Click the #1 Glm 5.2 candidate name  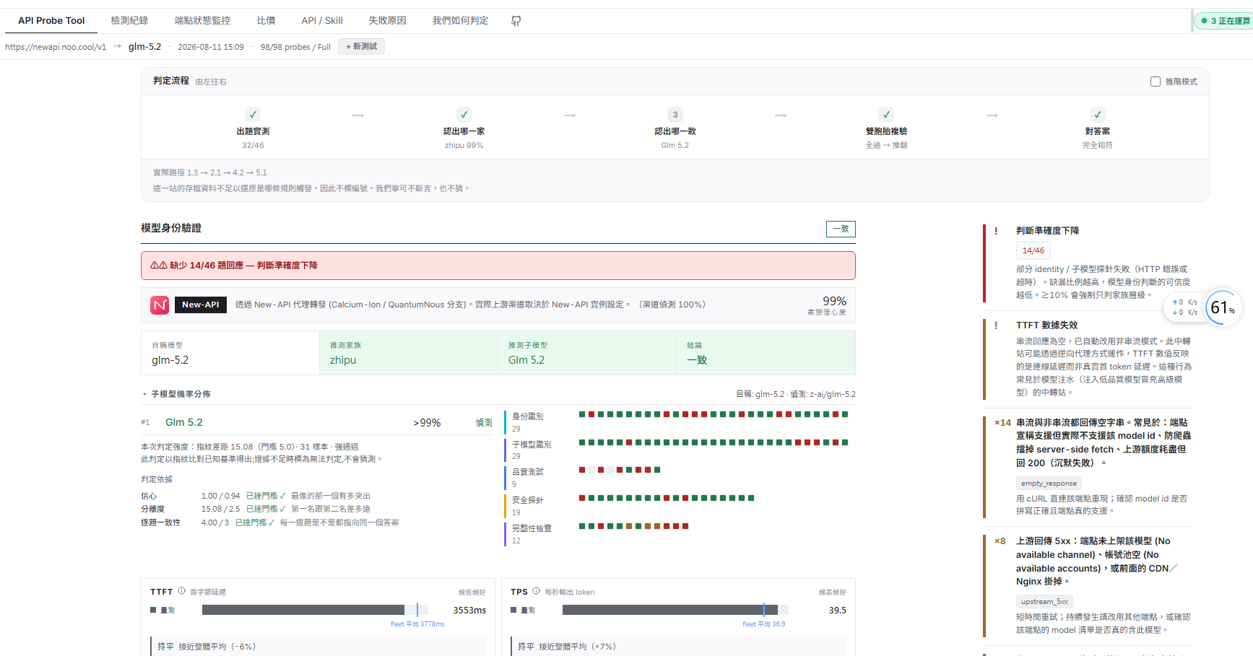184,423
